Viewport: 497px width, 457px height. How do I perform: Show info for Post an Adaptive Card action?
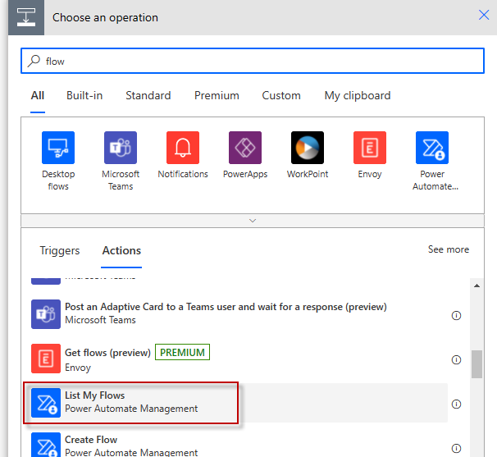[456, 315]
